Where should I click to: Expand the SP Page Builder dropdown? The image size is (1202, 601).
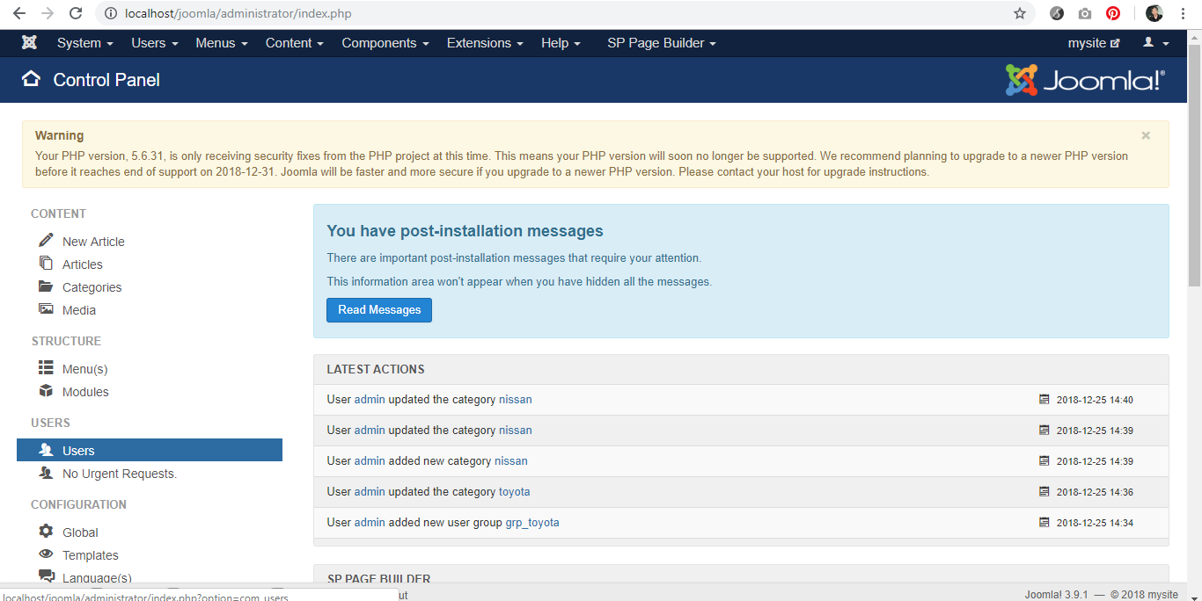661,43
